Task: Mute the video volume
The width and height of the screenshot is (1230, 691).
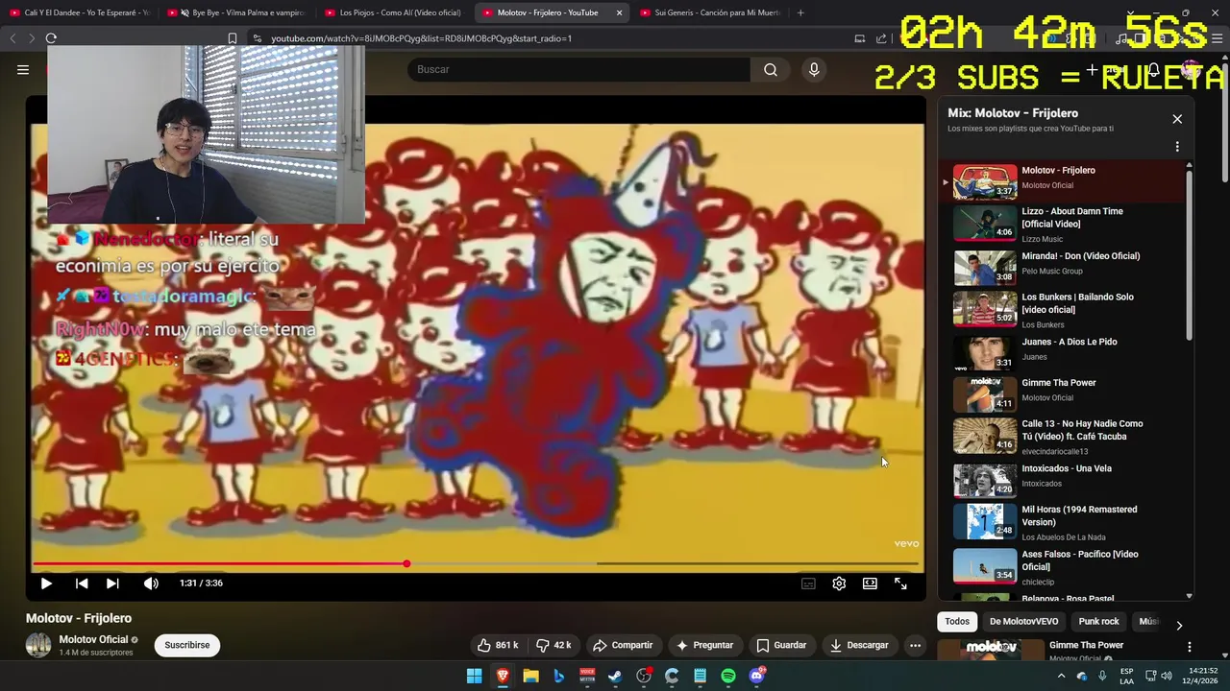Action: [x=151, y=583]
